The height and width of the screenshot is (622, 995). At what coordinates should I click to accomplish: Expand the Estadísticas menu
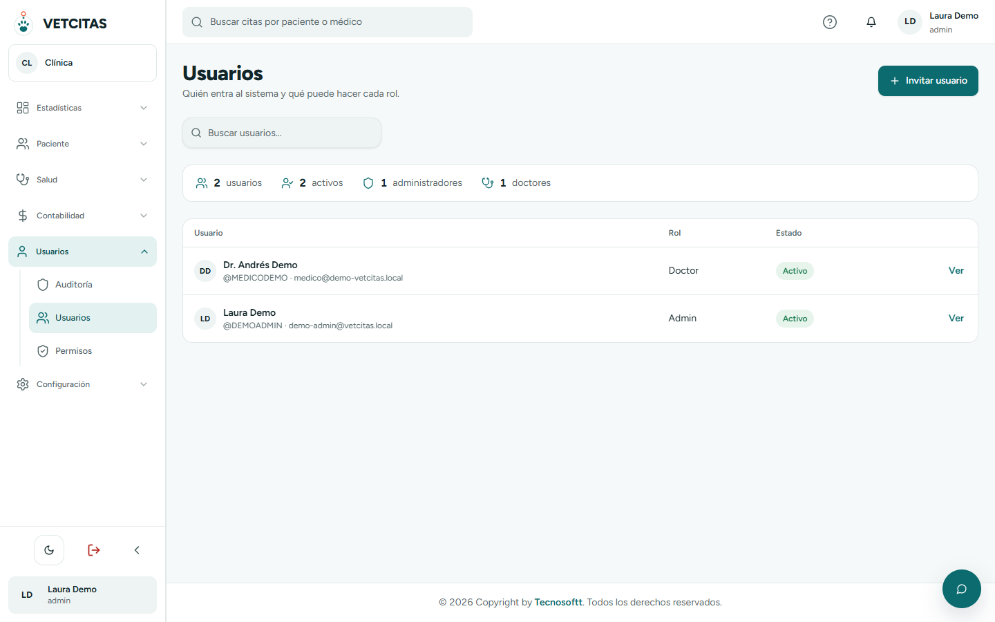coord(82,108)
